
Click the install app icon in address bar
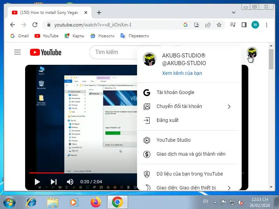coord(197,25)
